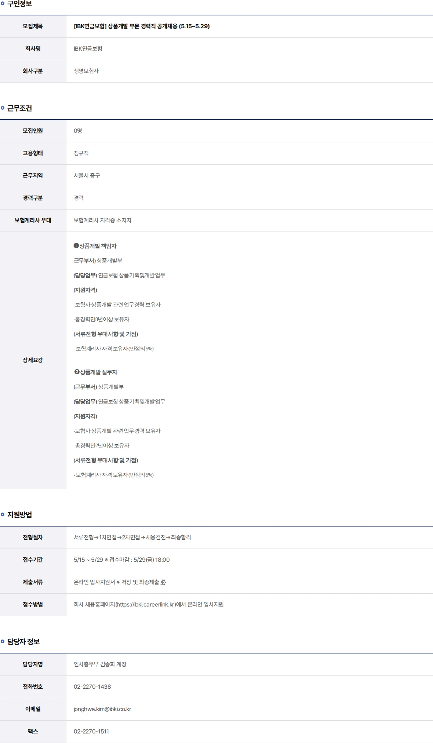Click the 상품개발 책임자 heading
The width and height of the screenshot is (433, 743).
coord(95,246)
